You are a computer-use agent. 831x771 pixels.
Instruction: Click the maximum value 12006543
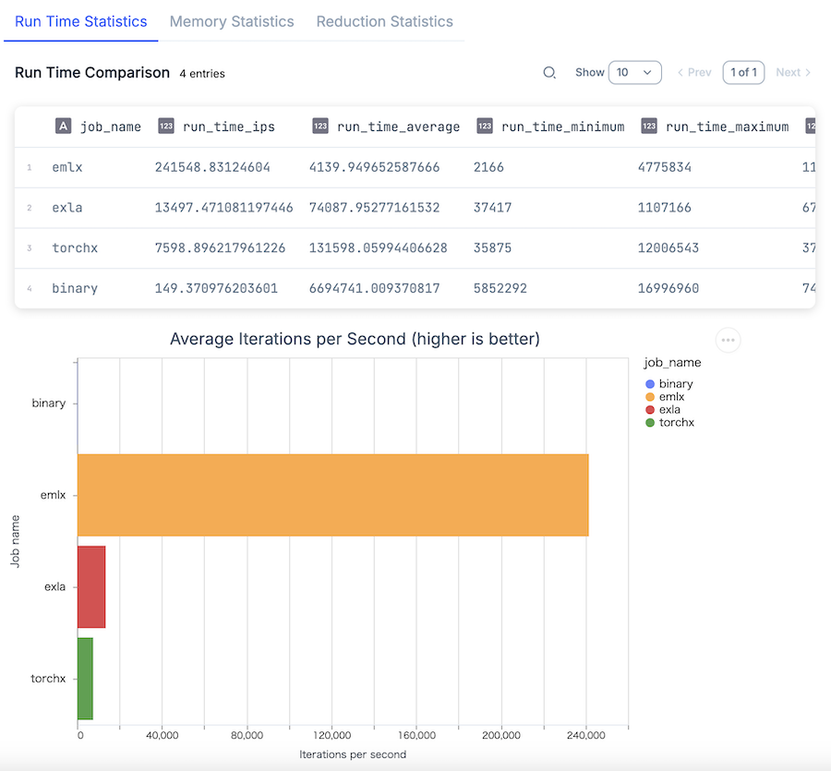668,248
